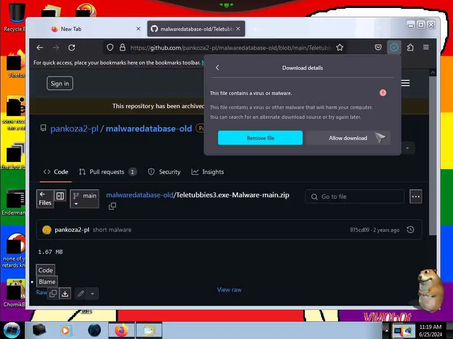This screenshot has height=339, width=453.
Task: Click the short malware commit message
Action: click(112, 230)
